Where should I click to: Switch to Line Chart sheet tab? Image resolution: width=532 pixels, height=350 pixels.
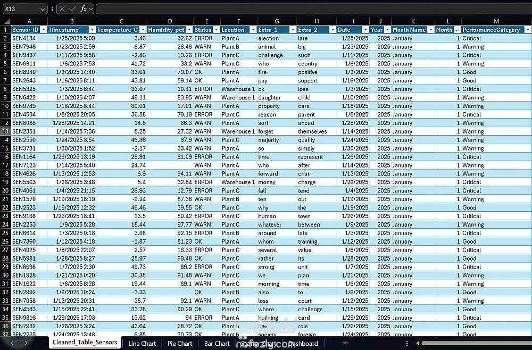point(142,343)
